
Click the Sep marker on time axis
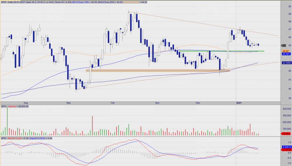pyautogui.click(x=69, y=103)
